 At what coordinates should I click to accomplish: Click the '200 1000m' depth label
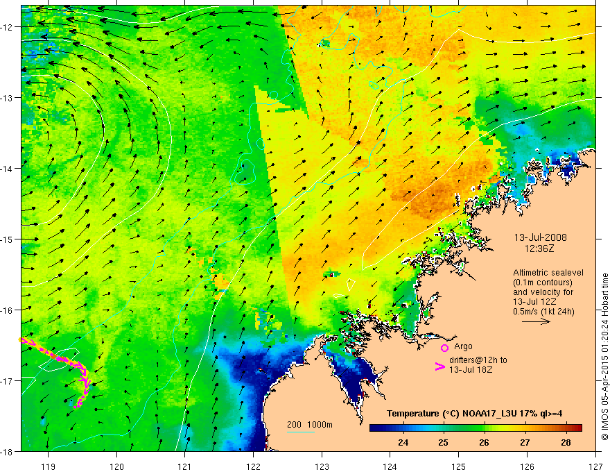point(310,425)
